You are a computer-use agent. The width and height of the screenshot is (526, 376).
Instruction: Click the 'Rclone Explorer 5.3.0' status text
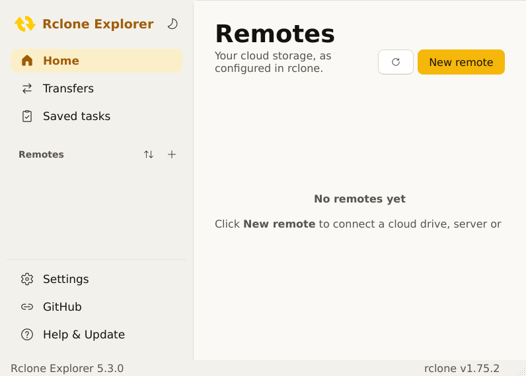pos(67,368)
